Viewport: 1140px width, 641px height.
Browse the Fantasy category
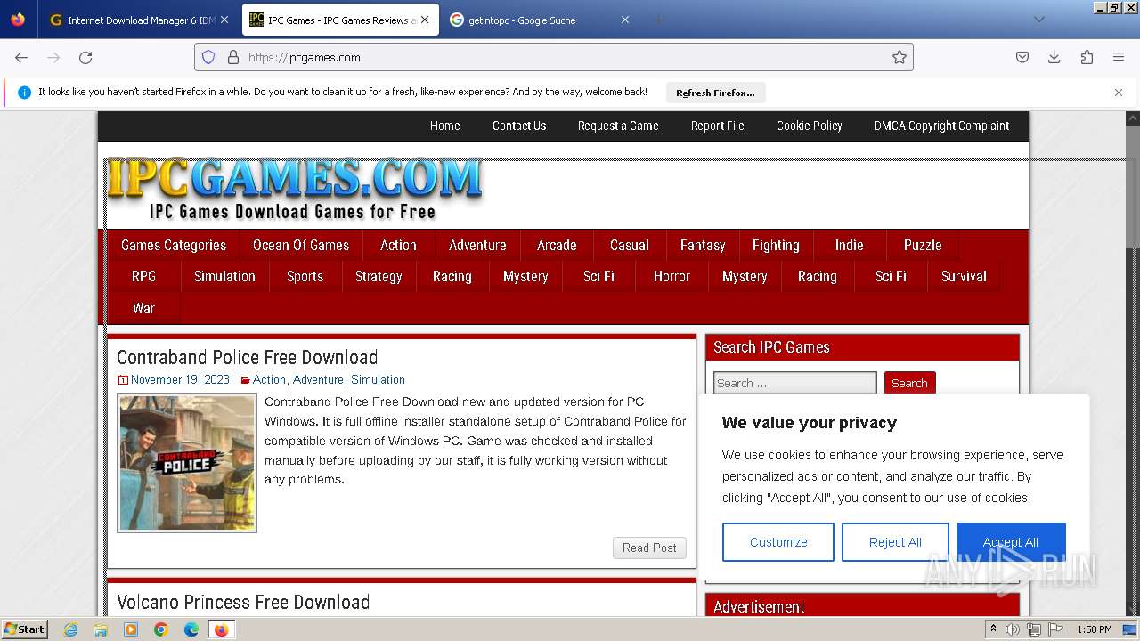point(703,245)
